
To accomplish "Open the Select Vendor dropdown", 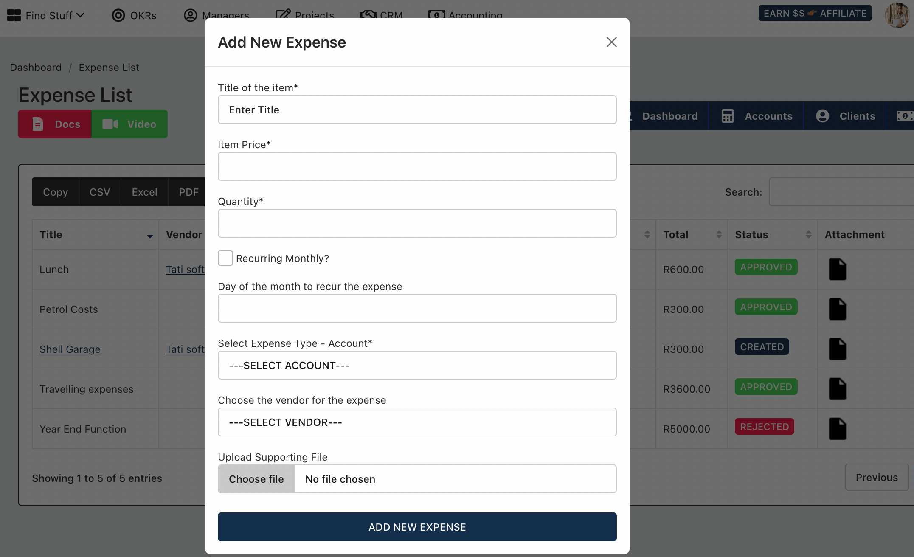I will click(x=417, y=422).
